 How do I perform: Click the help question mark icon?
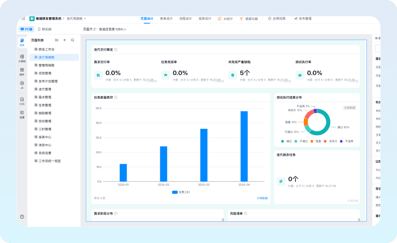tap(22, 217)
